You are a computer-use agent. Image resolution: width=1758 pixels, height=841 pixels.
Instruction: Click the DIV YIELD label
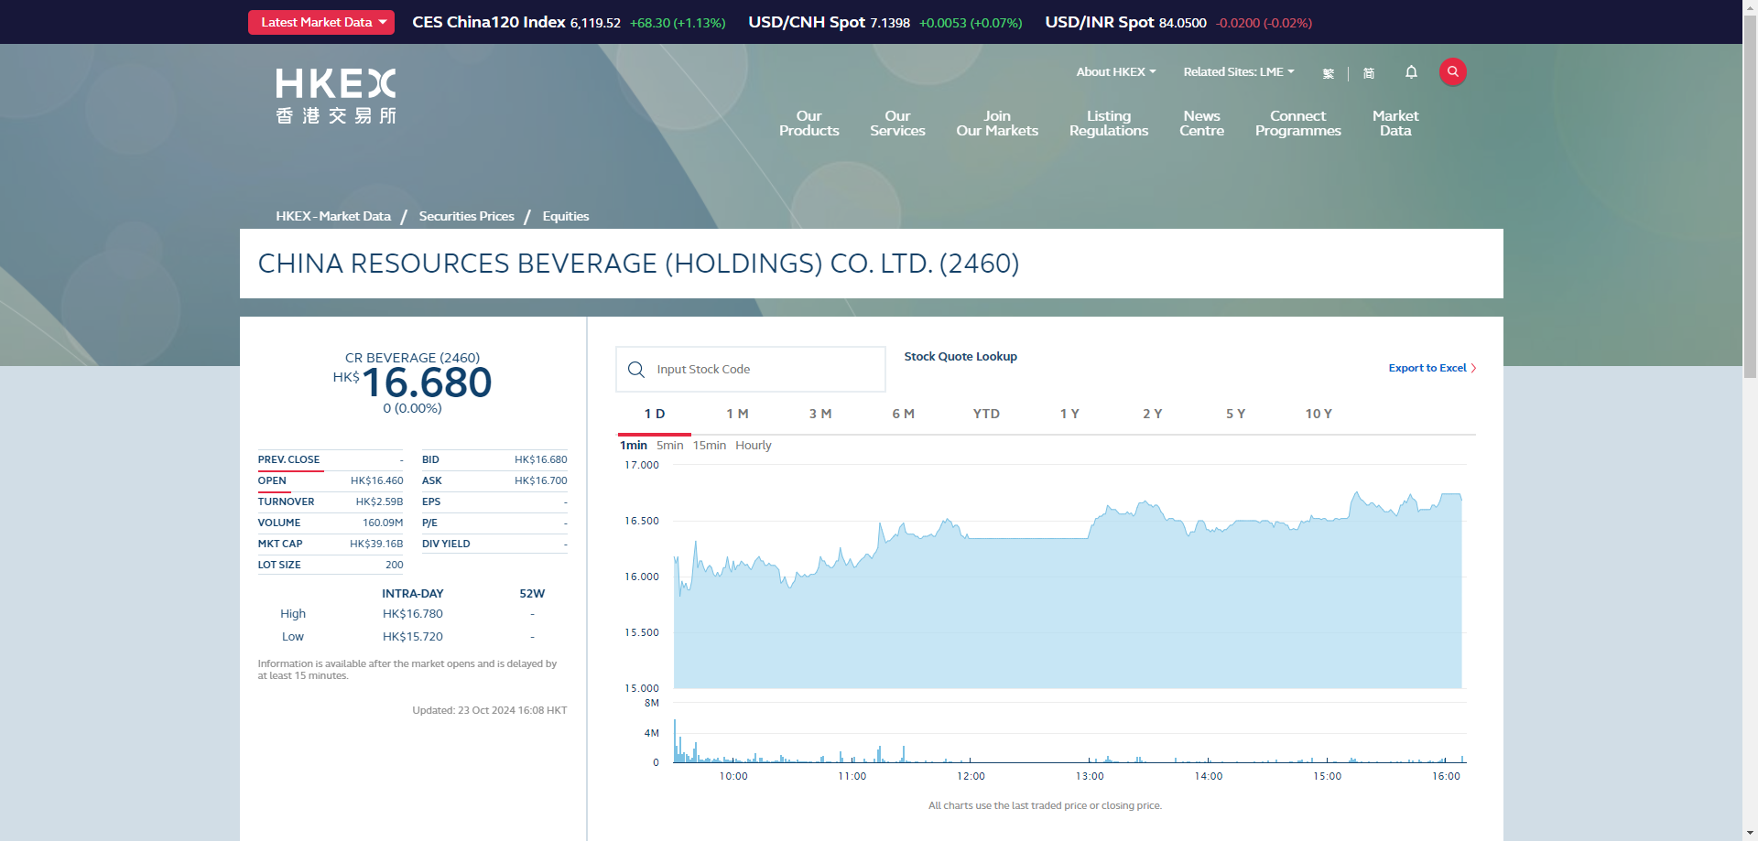click(446, 544)
